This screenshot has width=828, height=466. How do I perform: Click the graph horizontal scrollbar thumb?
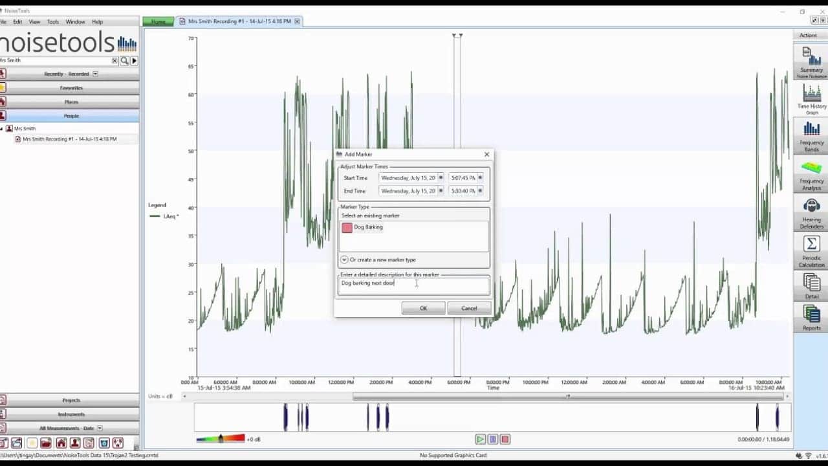click(x=568, y=396)
